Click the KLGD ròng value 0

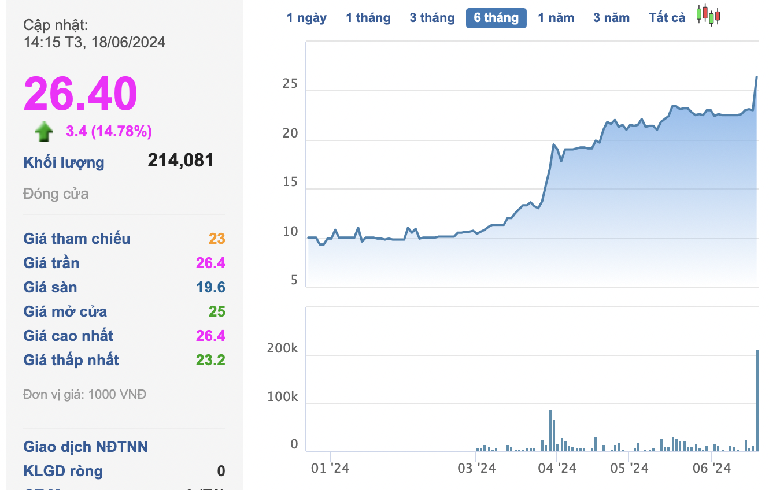[x=221, y=471]
